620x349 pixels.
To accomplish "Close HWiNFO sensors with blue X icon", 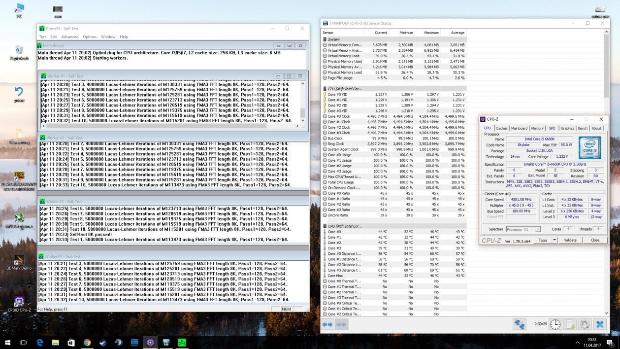I will click(599, 324).
